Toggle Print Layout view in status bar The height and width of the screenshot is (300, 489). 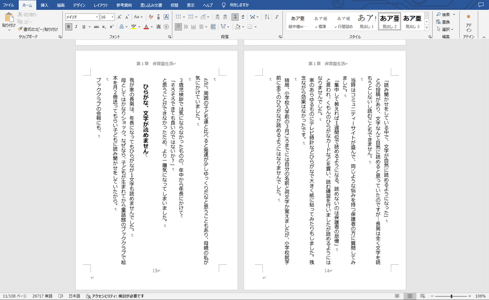click(410, 296)
